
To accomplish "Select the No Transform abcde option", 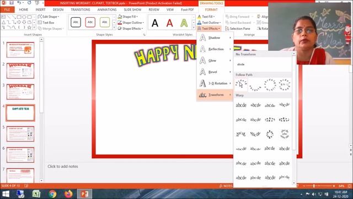I will pos(240,64).
